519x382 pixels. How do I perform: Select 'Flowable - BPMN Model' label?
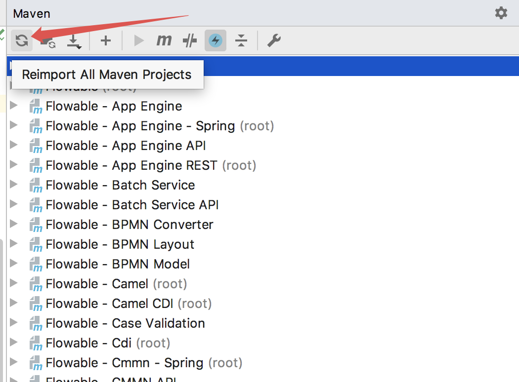point(118,264)
